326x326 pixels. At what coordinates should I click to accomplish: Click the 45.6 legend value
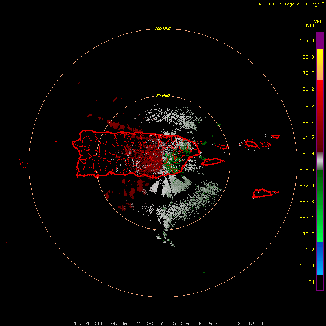[308, 105]
